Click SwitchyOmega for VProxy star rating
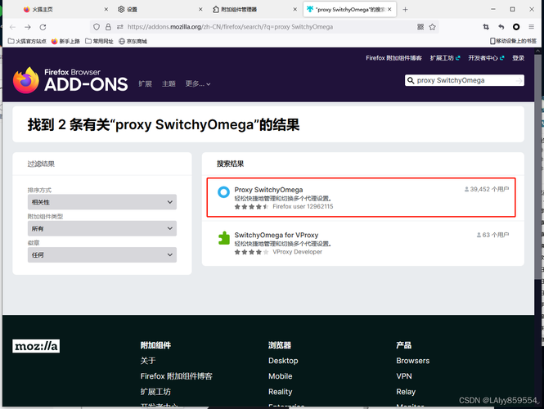Viewport: 544px width, 409px height. point(251,252)
